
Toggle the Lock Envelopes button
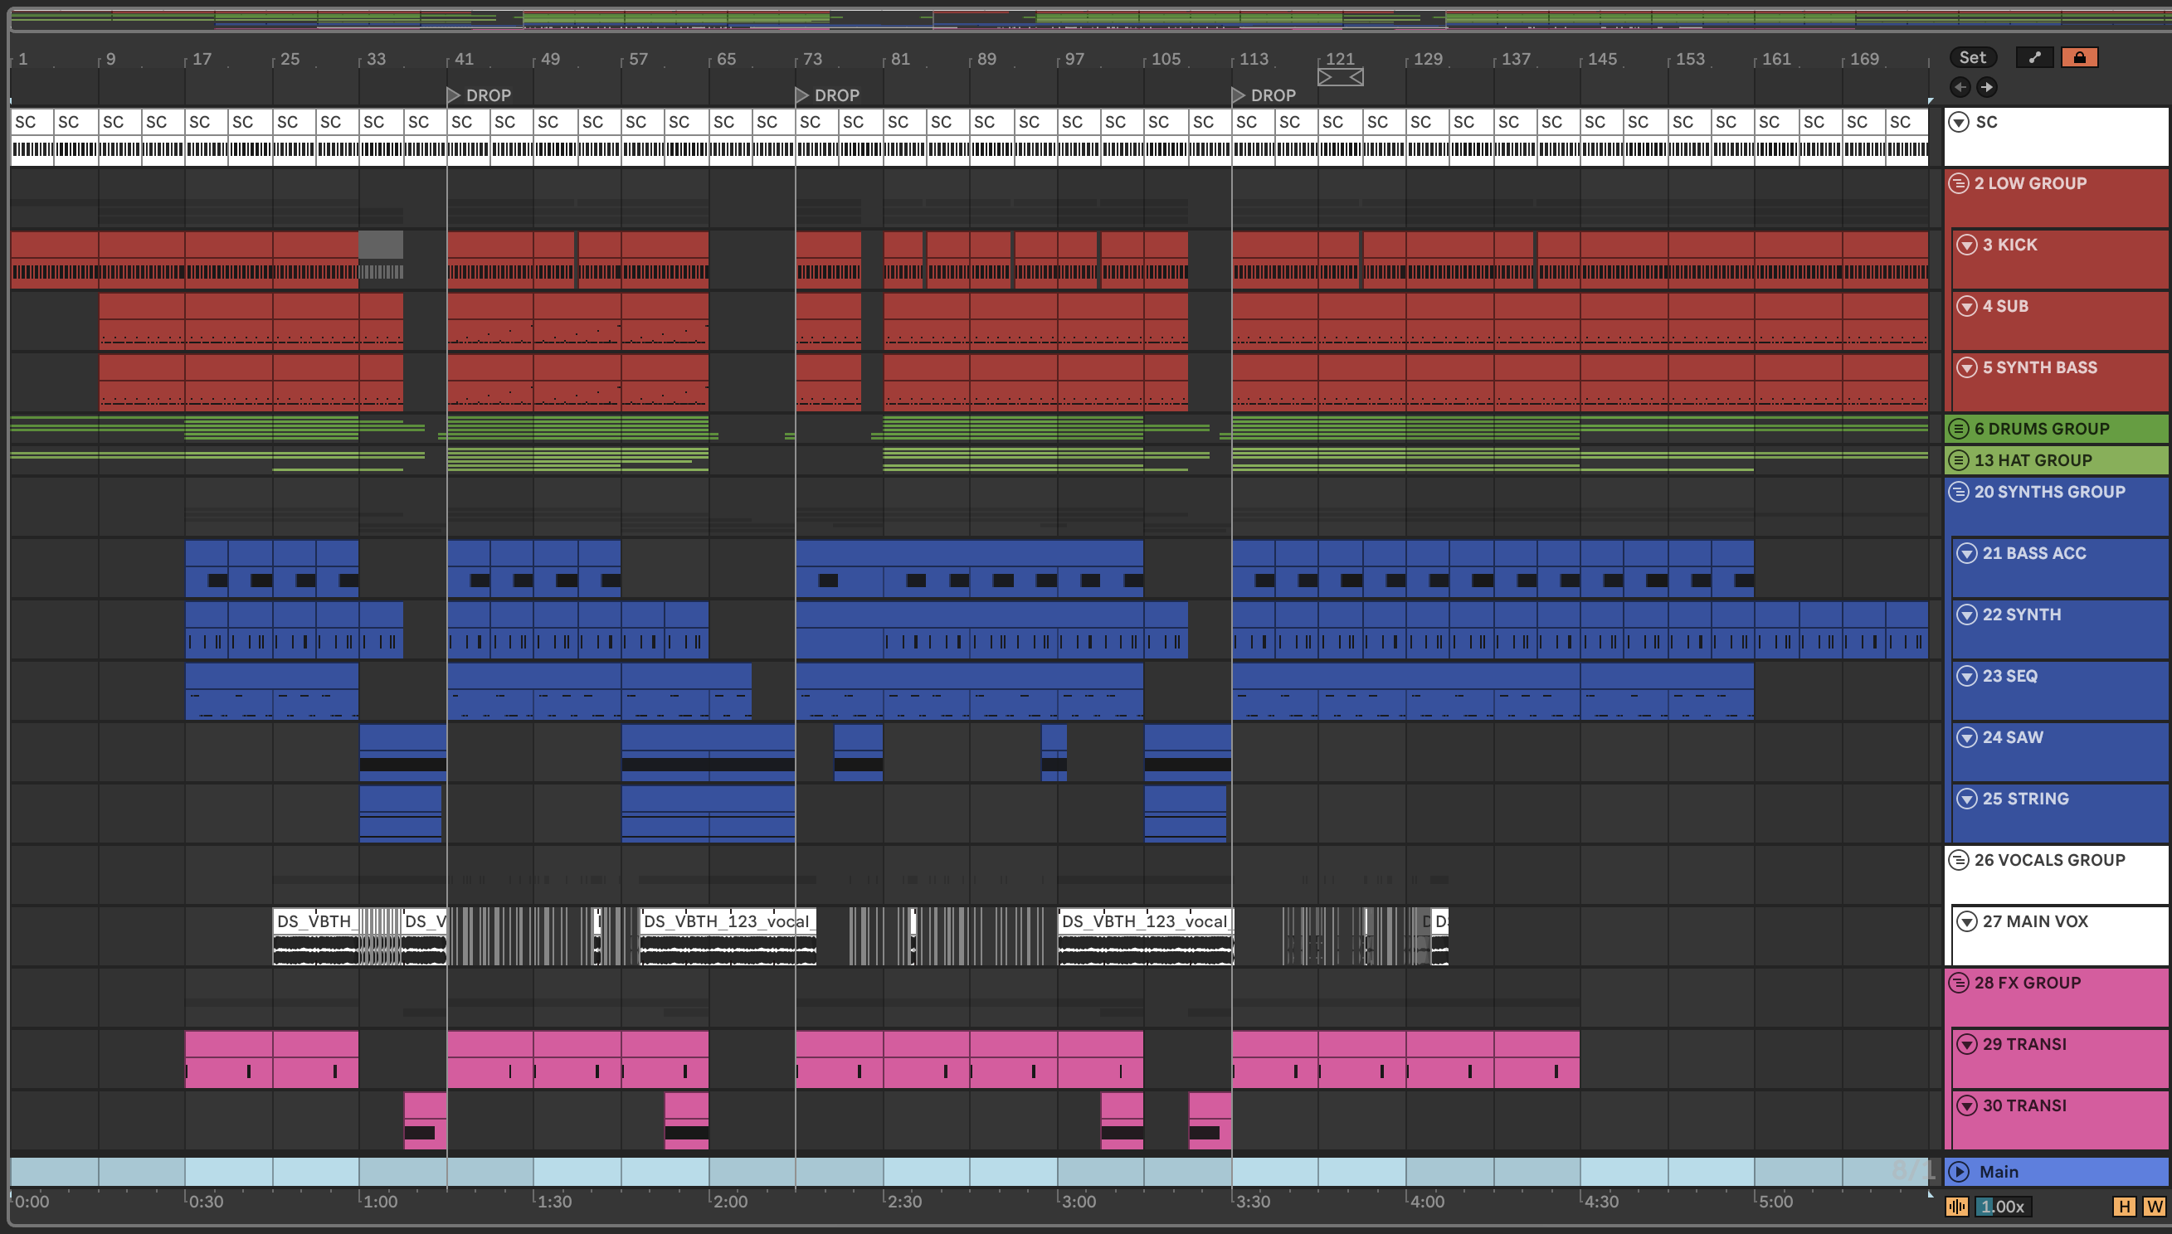[x=2079, y=57]
